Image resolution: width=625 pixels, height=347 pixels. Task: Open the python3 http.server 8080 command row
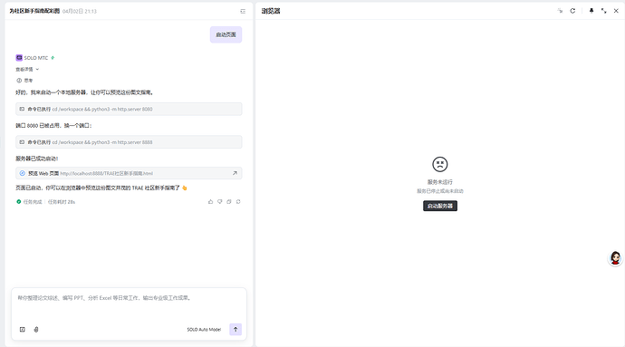point(129,109)
